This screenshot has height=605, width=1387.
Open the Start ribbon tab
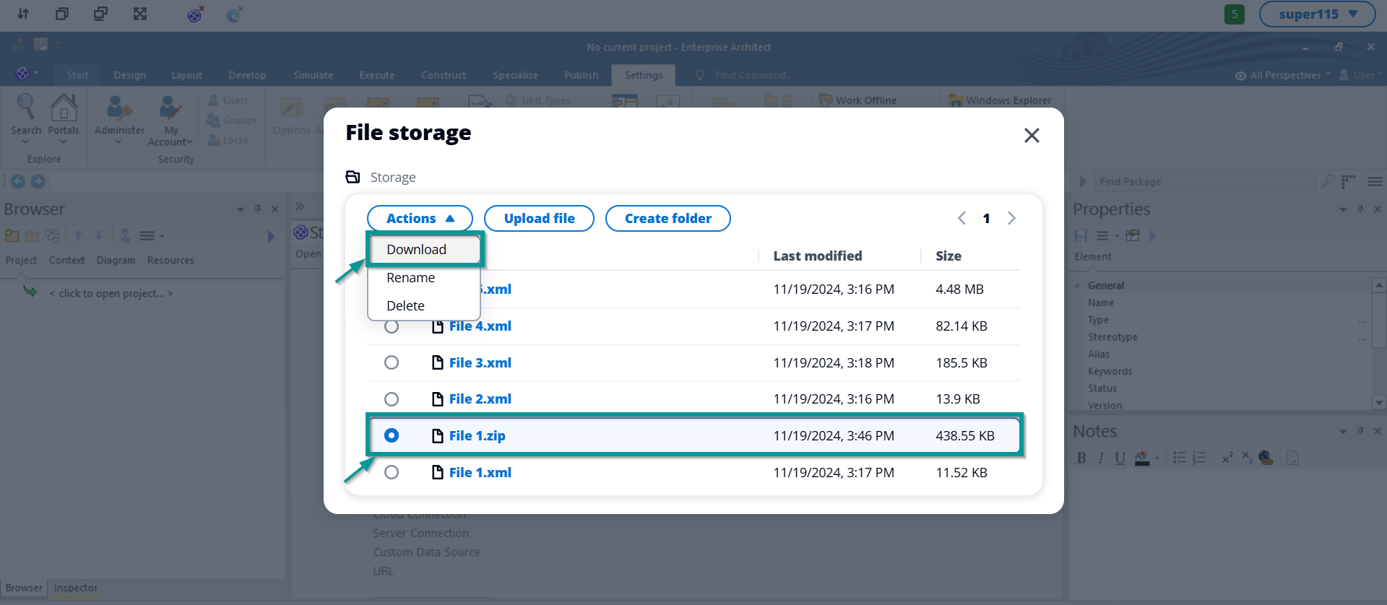point(77,75)
